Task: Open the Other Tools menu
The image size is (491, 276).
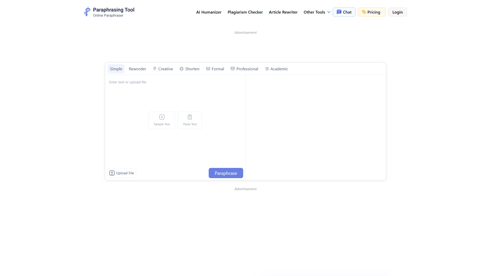Action: pos(317,12)
